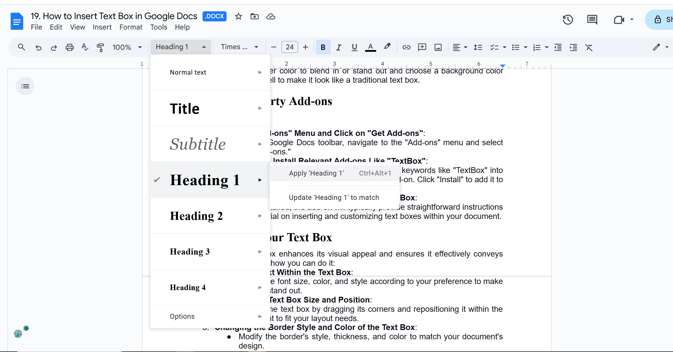Open the Edit menu
Screen dimensions: 673x352
pyautogui.click(x=56, y=27)
